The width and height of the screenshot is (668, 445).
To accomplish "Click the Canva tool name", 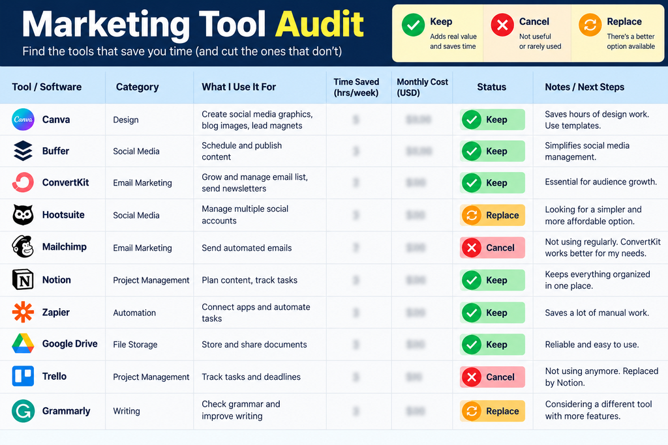I will click(56, 119).
